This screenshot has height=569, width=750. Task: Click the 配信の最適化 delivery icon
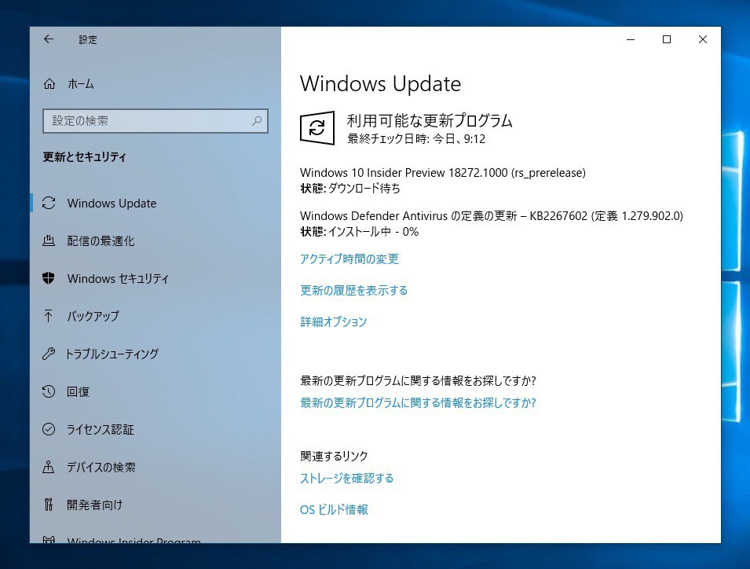tap(49, 240)
